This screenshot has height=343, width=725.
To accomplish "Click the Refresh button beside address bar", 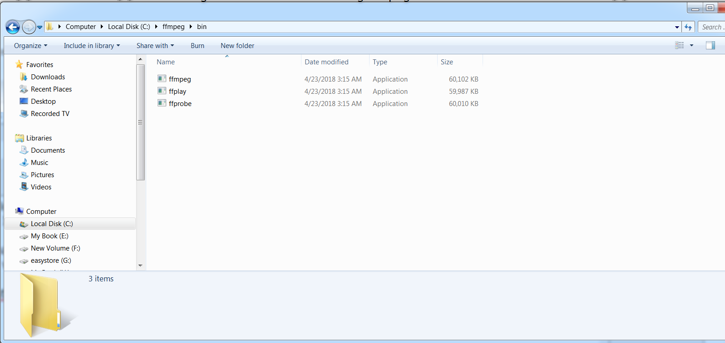I will click(x=688, y=27).
